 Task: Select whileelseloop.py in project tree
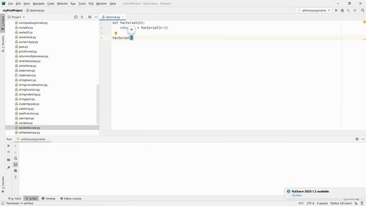[52, 132]
